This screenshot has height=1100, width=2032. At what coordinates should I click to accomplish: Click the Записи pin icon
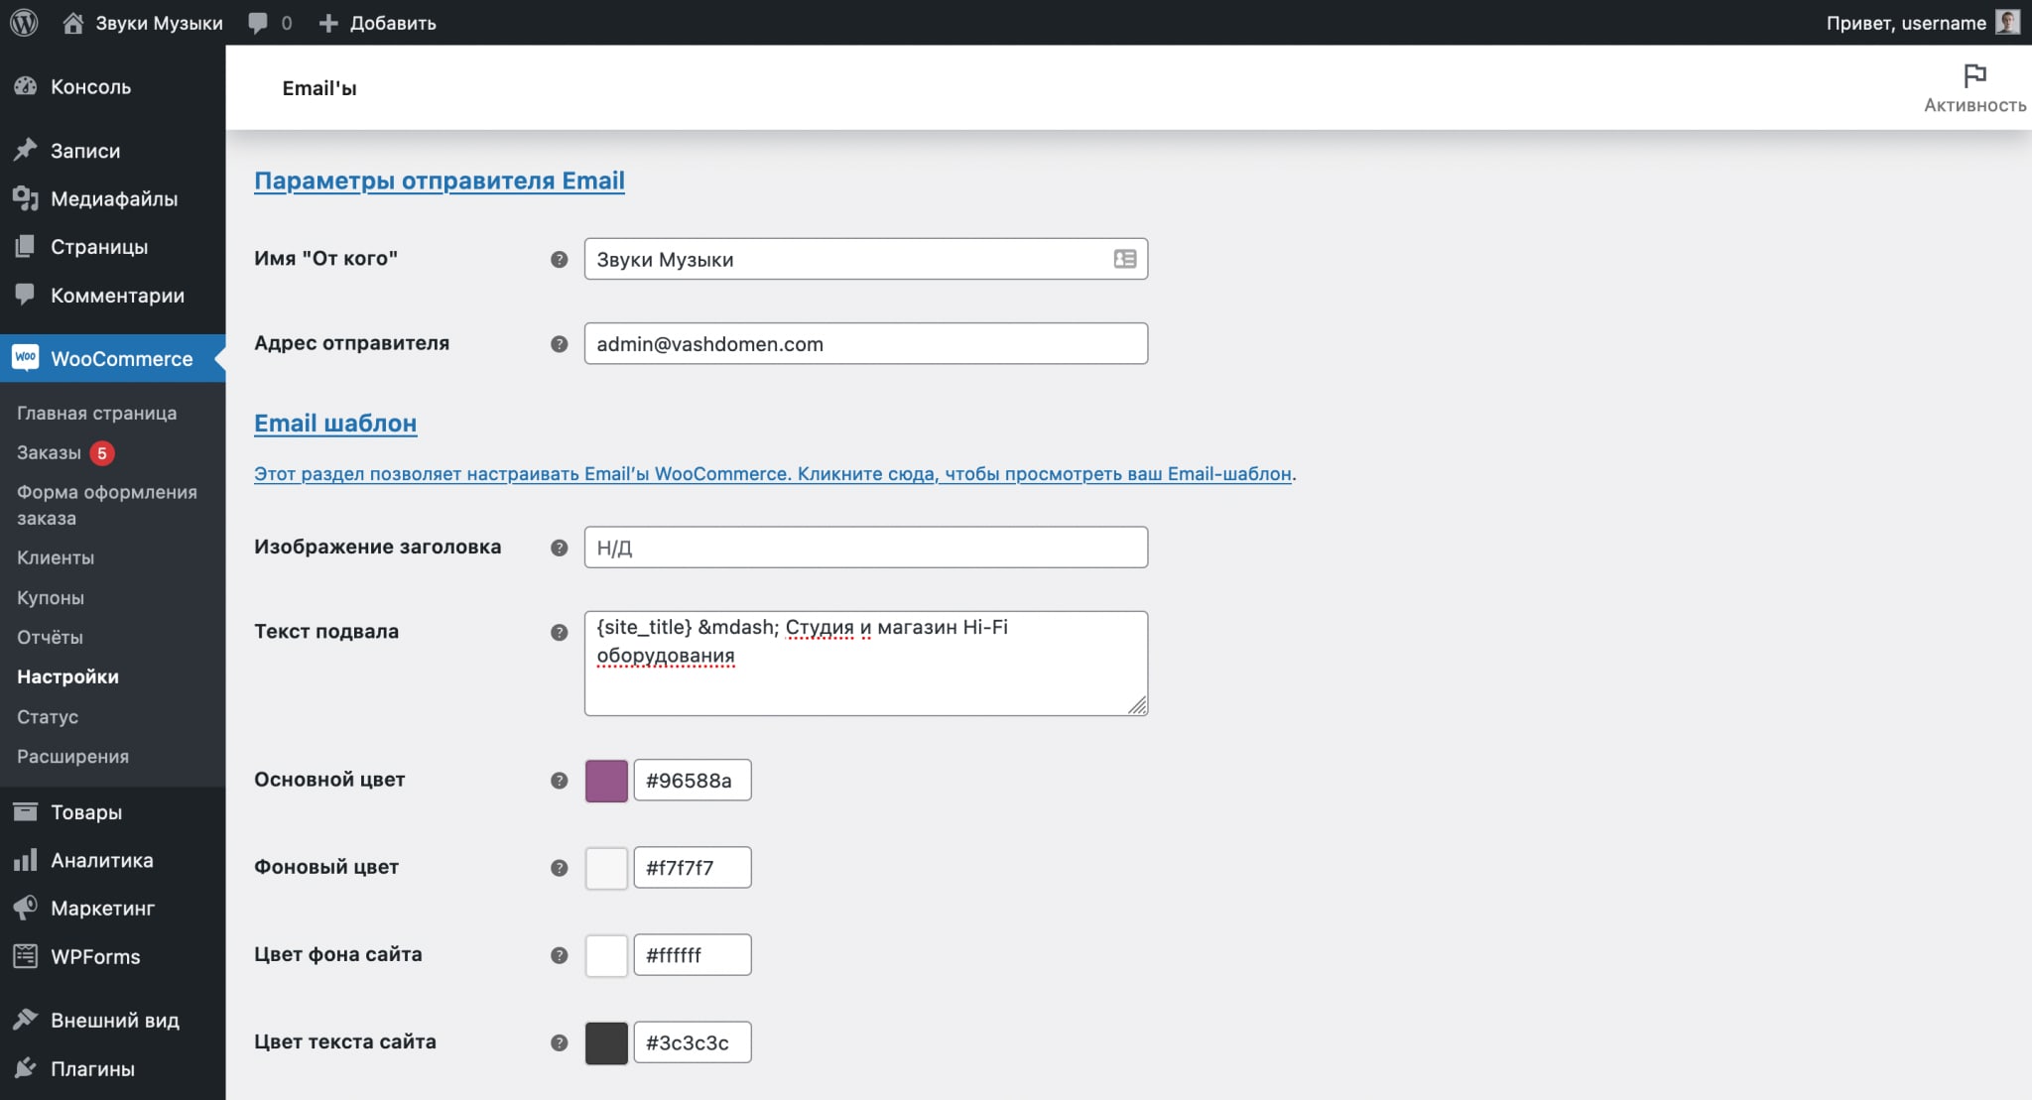(x=26, y=150)
